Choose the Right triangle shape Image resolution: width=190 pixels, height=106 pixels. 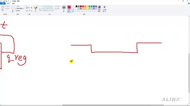tap(40, 9)
